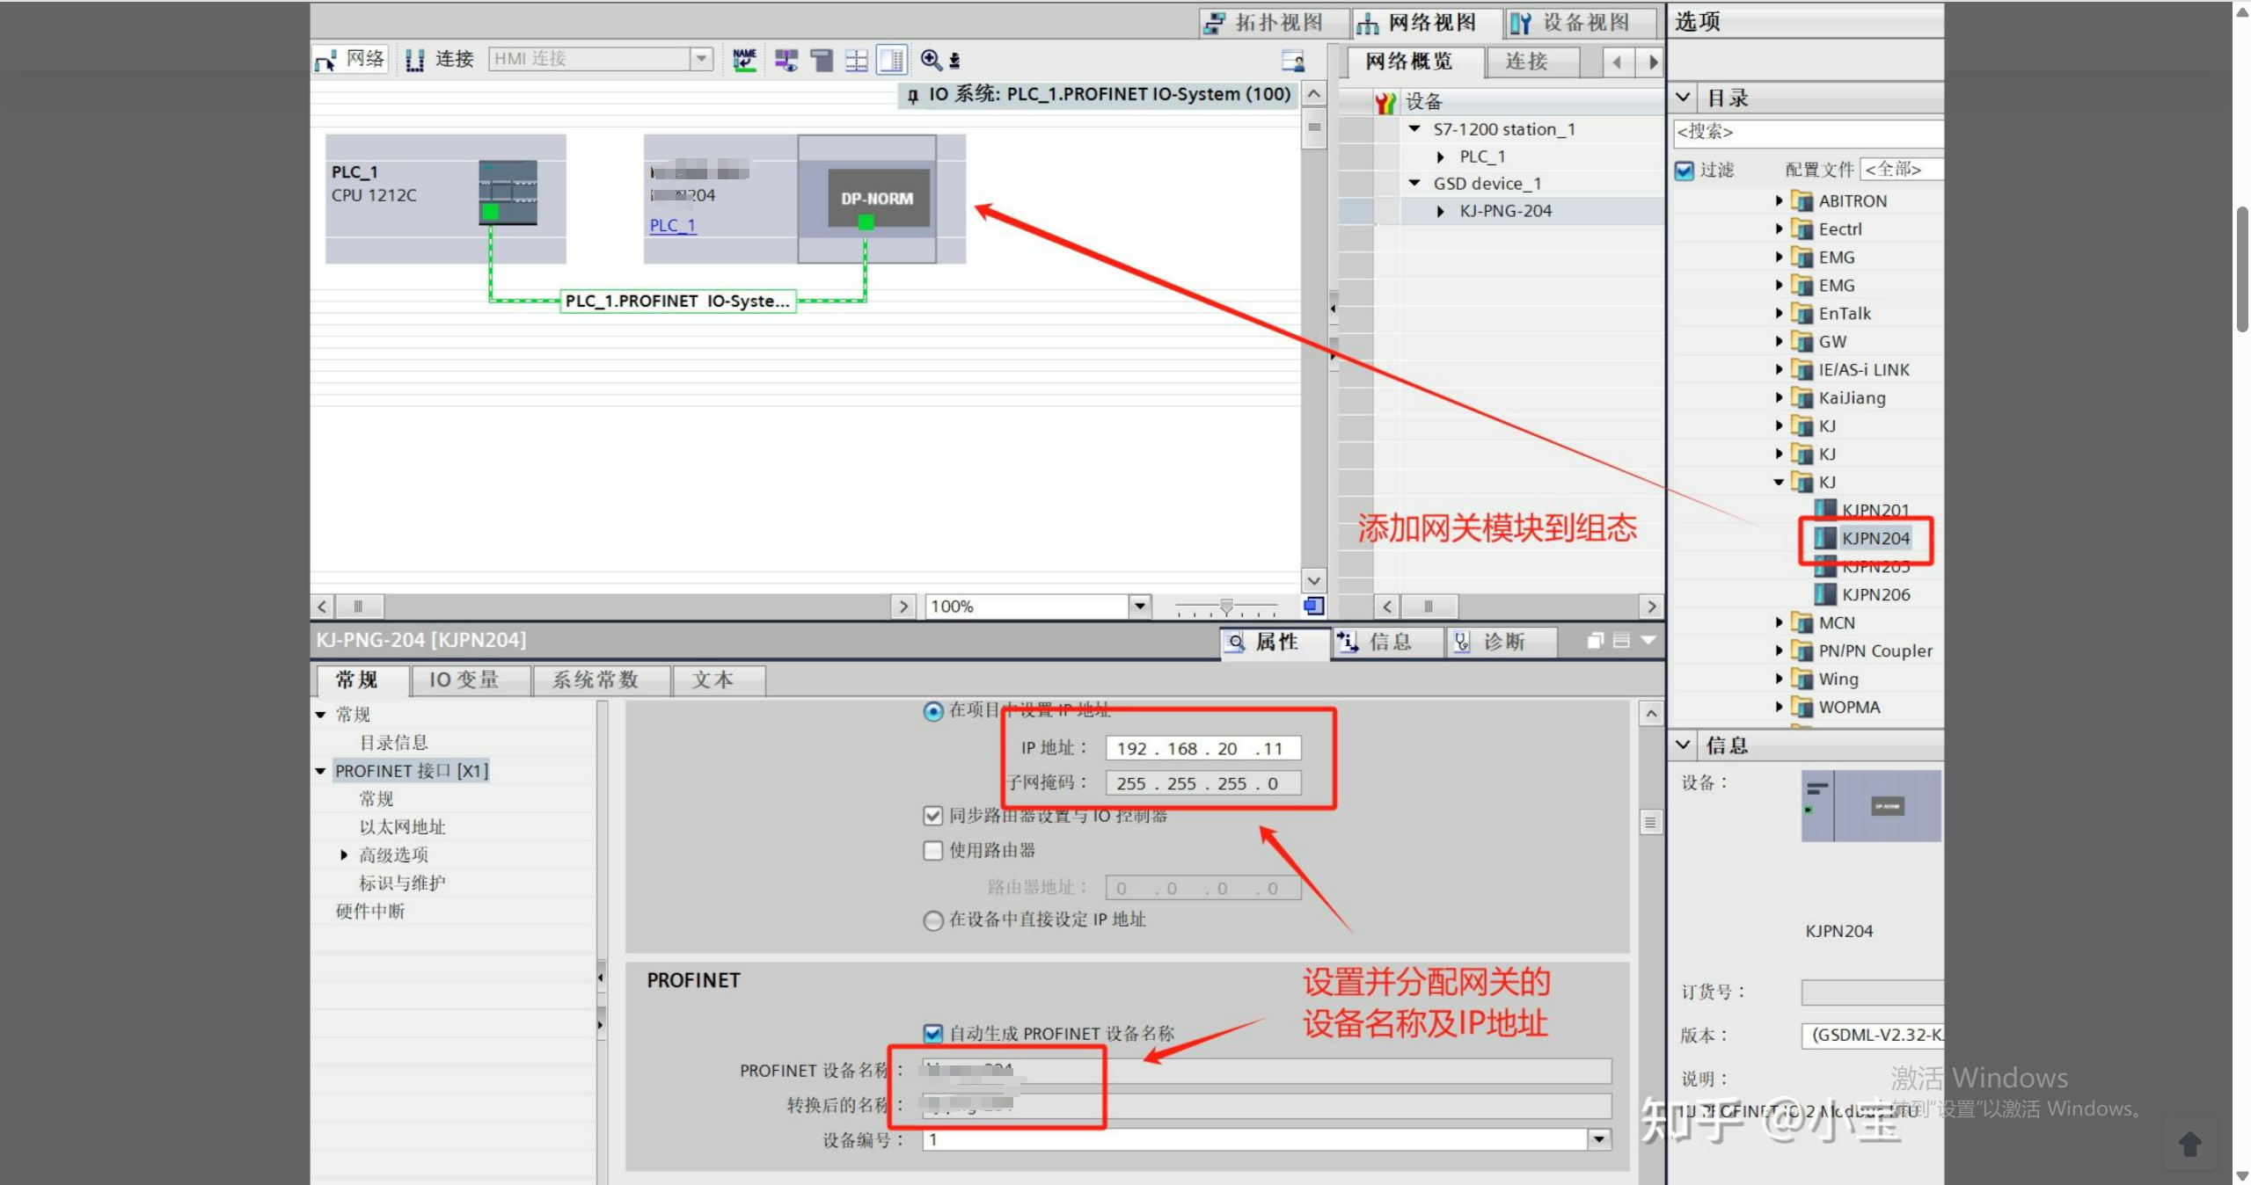
Task: Click the zoom magnifier icon
Action: pos(931,60)
